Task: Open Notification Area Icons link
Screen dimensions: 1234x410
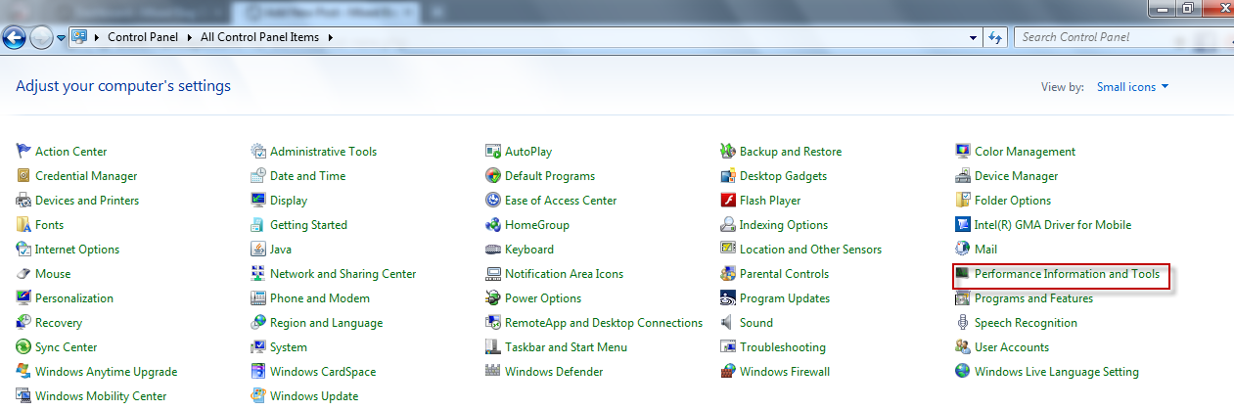Action: coord(564,274)
